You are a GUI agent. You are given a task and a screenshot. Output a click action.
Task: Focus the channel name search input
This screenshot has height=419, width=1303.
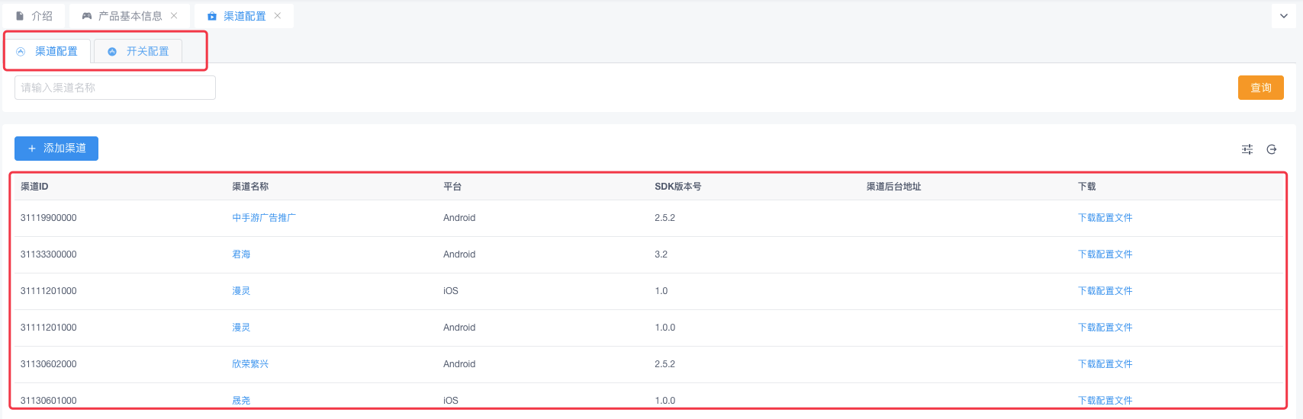[114, 88]
